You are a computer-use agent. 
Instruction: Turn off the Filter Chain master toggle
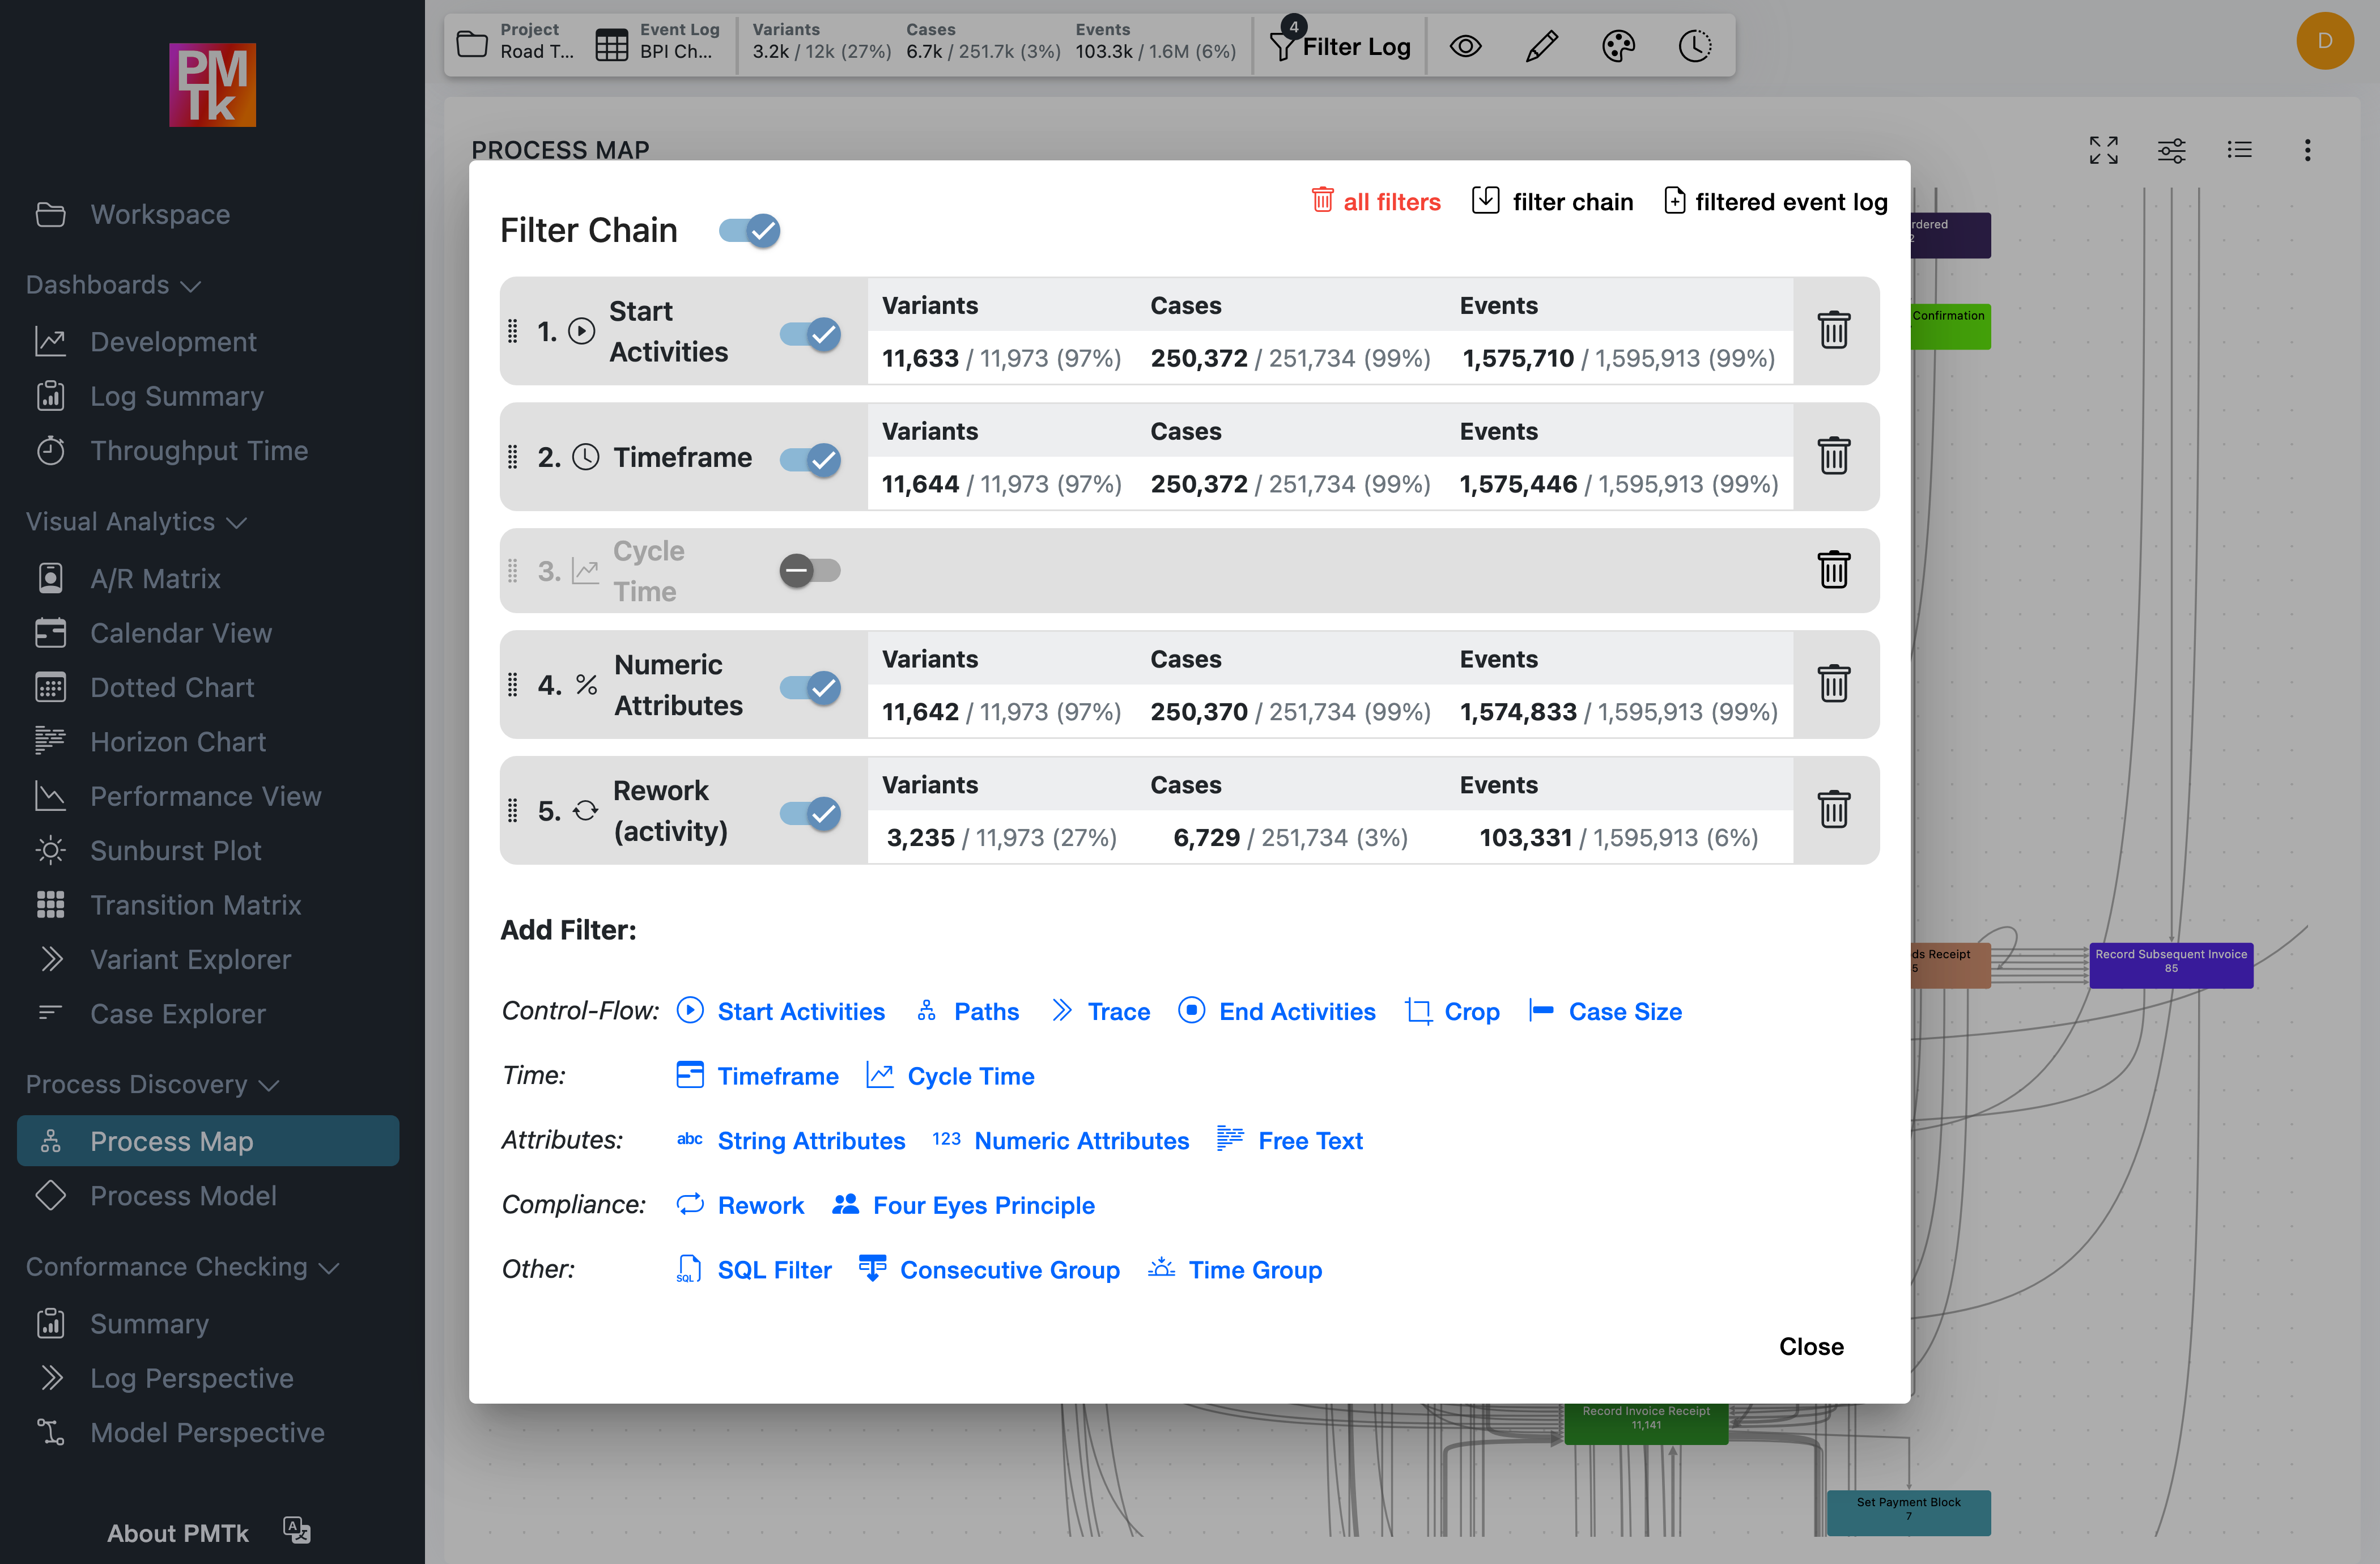[747, 230]
